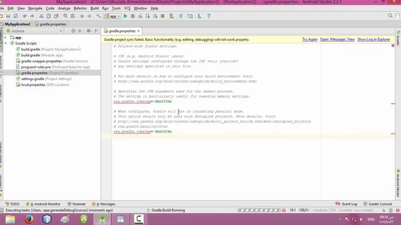The height and width of the screenshot is (225, 401).
Task: Open Firefox from the taskbar
Action: [x=29, y=219]
